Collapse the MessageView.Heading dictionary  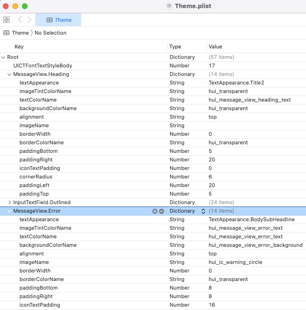click(x=10, y=75)
